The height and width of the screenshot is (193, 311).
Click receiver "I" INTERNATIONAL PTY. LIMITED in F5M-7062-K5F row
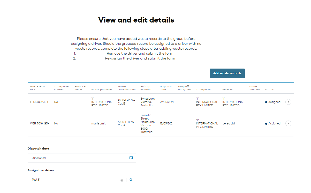pyautogui.click(x=233, y=102)
